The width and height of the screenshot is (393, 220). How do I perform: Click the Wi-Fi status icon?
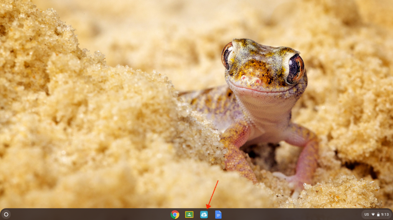[x=373, y=215]
